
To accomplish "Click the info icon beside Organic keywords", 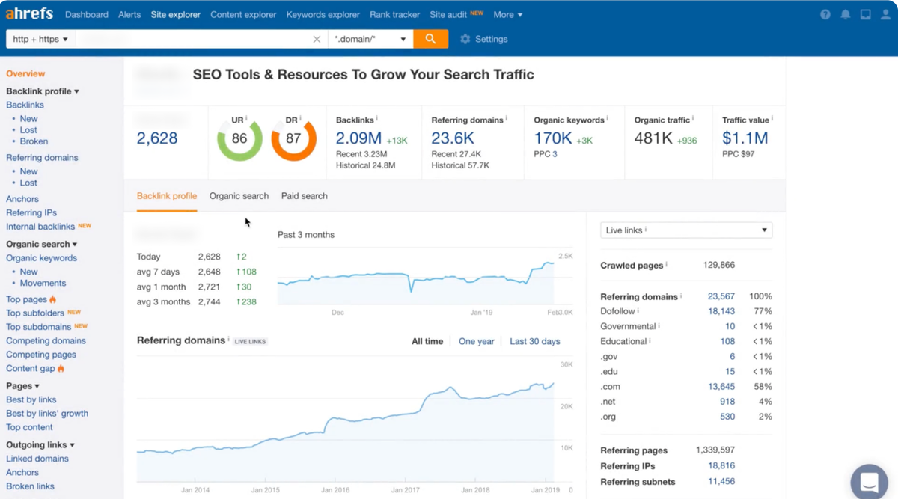I will (x=607, y=118).
